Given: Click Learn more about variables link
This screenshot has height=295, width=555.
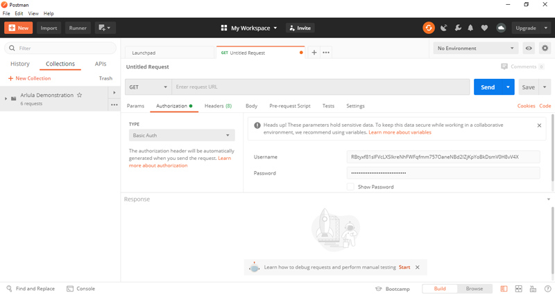Looking at the screenshot, I should (x=400, y=132).
